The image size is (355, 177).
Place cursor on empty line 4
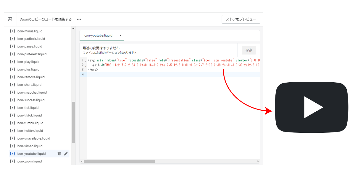tap(173, 74)
